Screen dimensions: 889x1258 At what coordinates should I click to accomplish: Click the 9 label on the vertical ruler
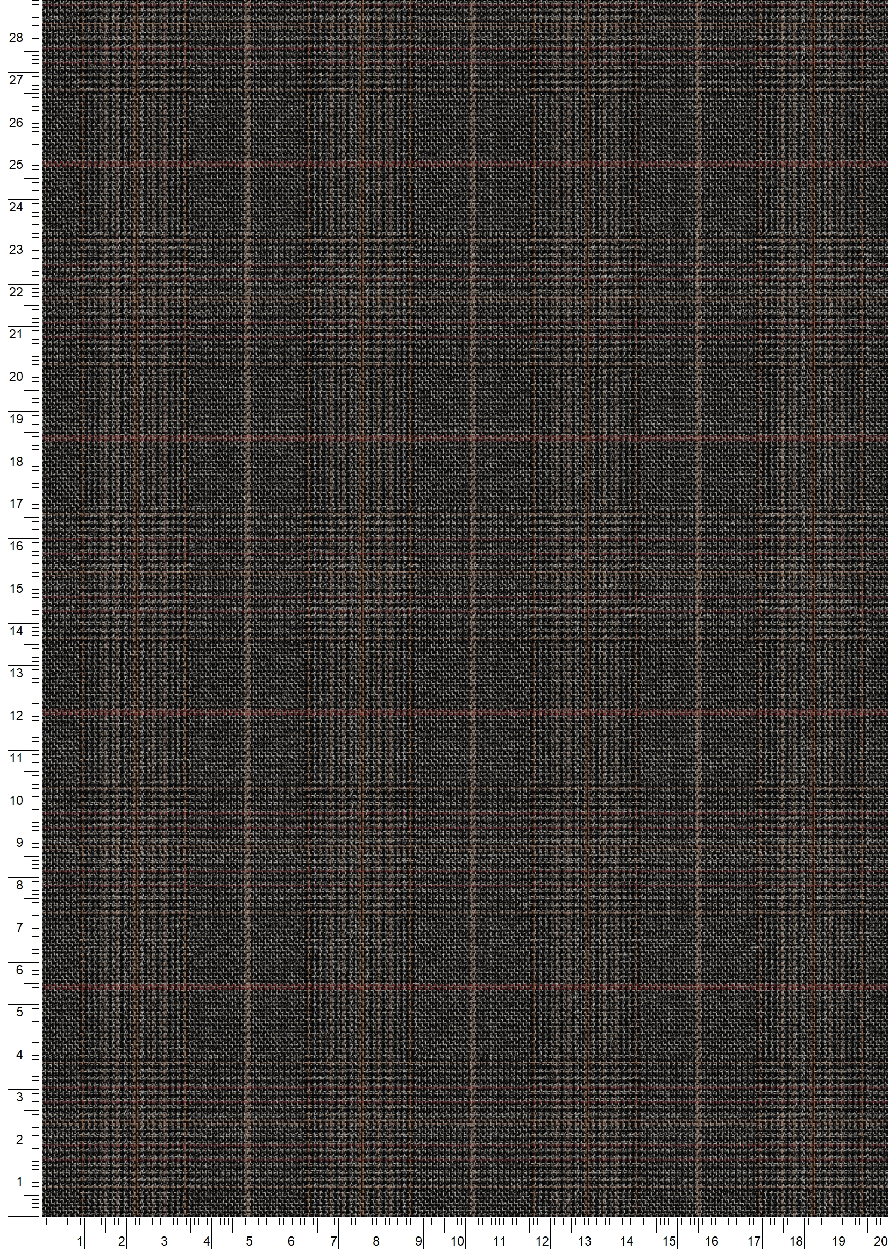click(x=20, y=843)
